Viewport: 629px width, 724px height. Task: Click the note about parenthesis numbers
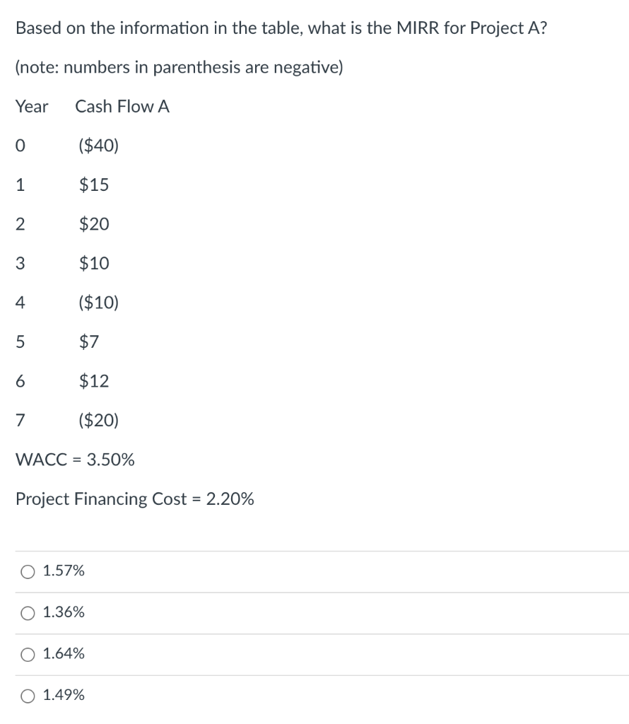point(180,67)
